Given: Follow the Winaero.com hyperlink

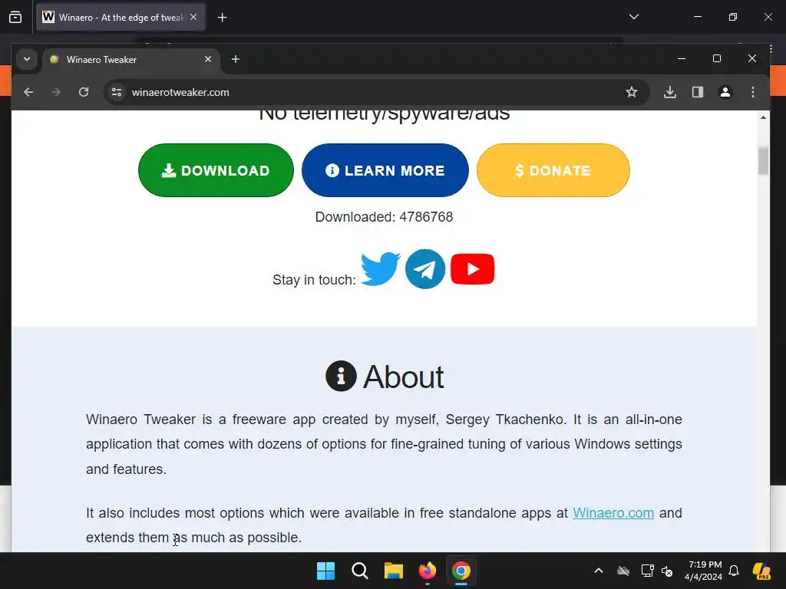Looking at the screenshot, I should [x=613, y=513].
